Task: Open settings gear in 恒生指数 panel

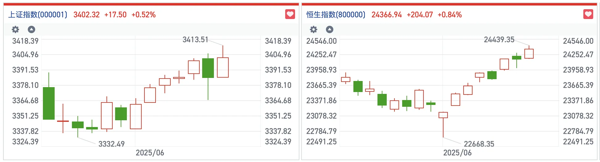Action: coord(314,29)
